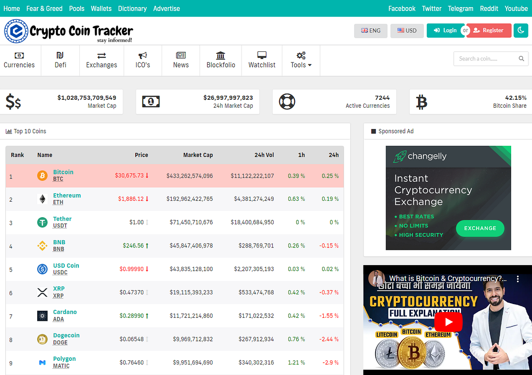Click the 24h Vol column header
The width and height of the screenshot is (532, 375).
pos(264,155)
